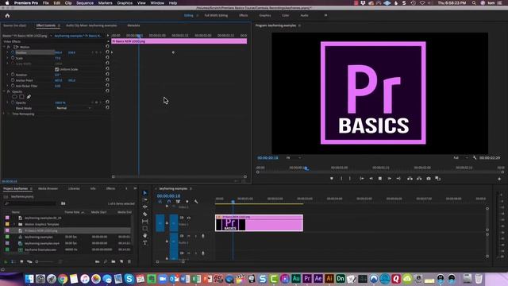This screenshot has height=286, width=508.
Task: Toggle the Anchor Point animation stopwatch
Action: 13,80
